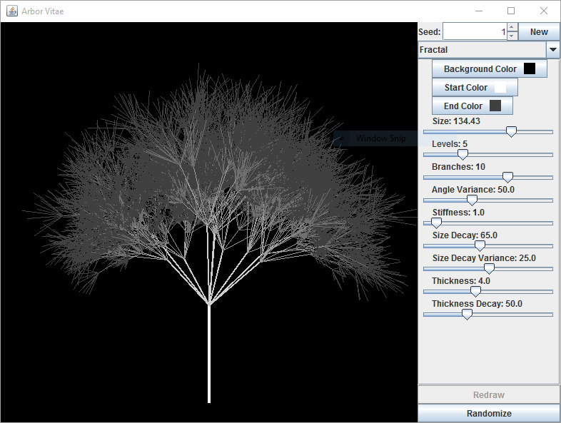Select the Branches slider knob
561x423 pixels.
point(507,177)
